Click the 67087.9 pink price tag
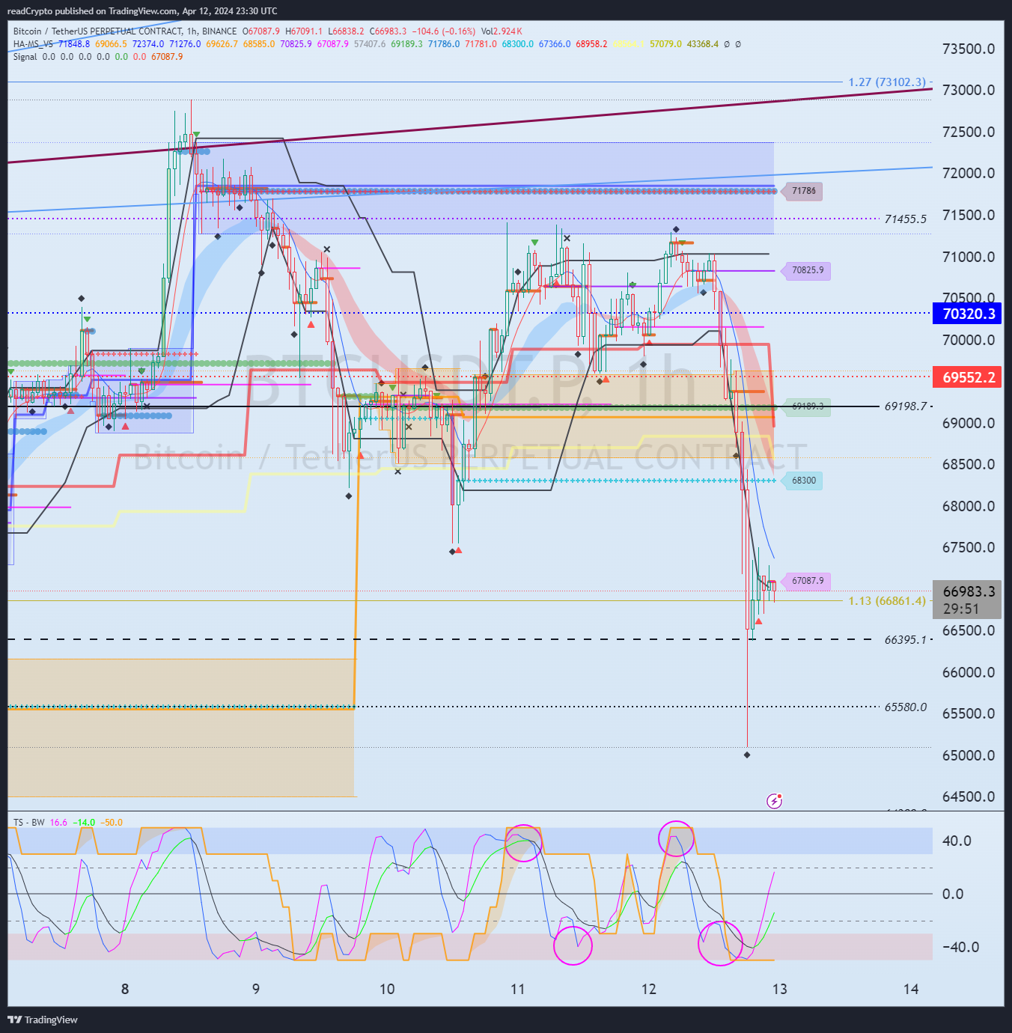 (x=806, y=581)
